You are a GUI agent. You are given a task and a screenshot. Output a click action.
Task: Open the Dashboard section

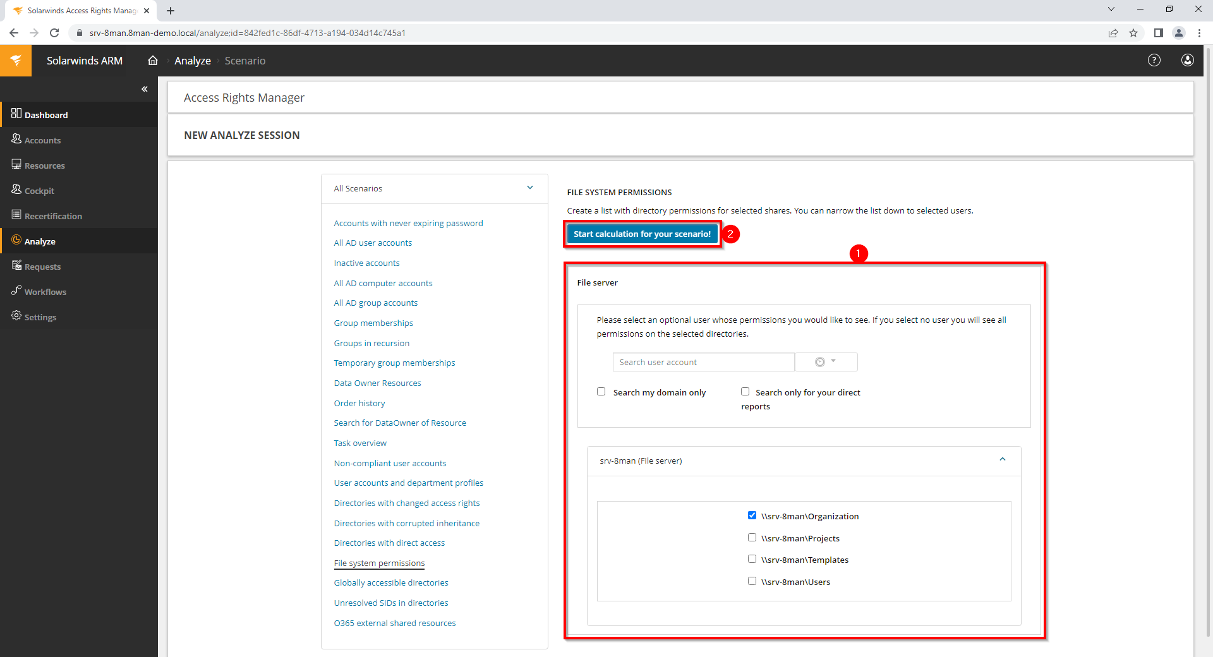(45, 114)
